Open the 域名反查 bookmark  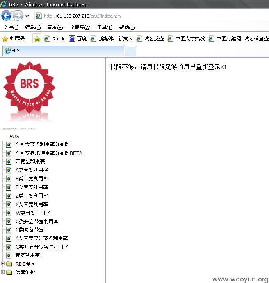150,38
